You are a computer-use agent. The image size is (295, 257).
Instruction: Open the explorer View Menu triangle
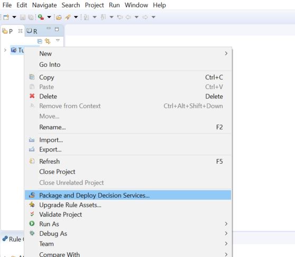point(58,40)
